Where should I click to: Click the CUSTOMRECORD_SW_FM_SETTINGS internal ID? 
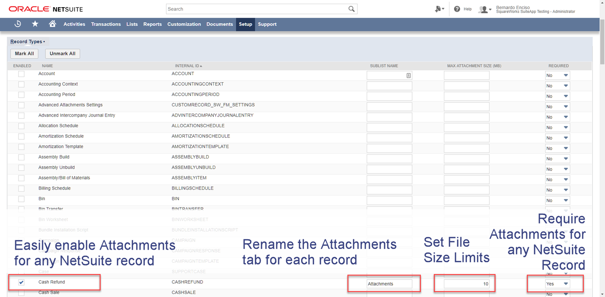pos(213,105)
